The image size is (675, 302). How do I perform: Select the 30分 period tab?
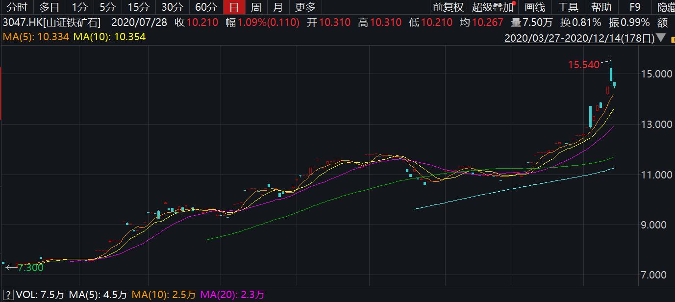click(172, 7)
